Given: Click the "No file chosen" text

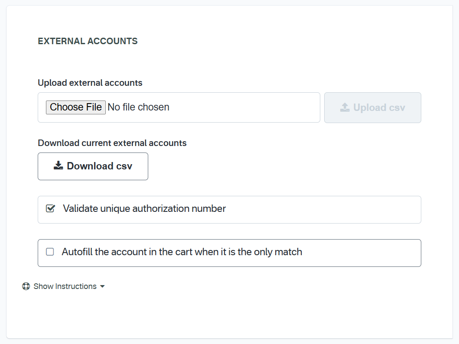Looking at the screenshot, I should (x=138, y=107).
